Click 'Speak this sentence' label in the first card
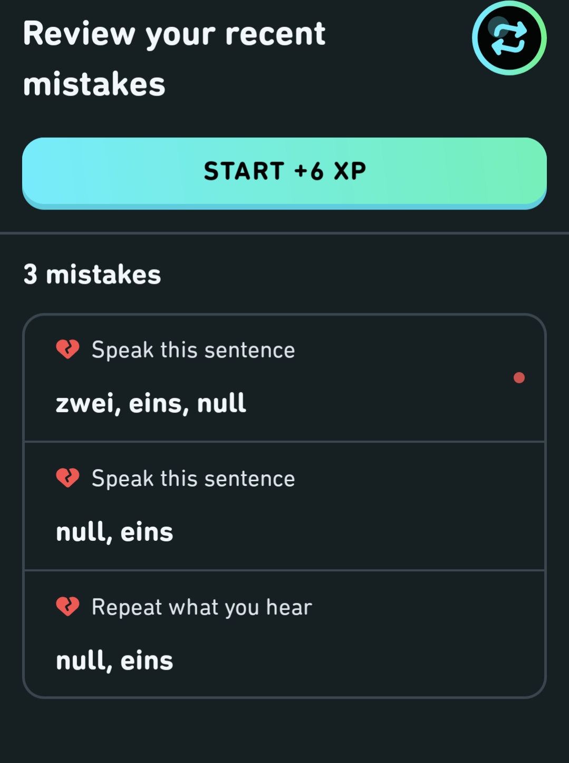Image resolution: width=569 pixels, height=763 pixels. (193, 350)
